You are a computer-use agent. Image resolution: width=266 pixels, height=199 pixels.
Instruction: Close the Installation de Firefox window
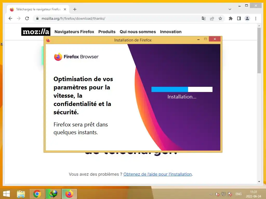tap(215, 39)
